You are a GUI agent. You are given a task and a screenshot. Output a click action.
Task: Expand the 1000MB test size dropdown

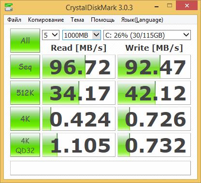(x=82, y=35)
